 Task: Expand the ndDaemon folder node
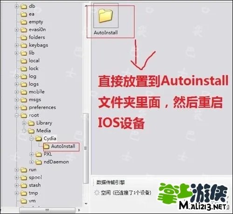pos(32,162)
